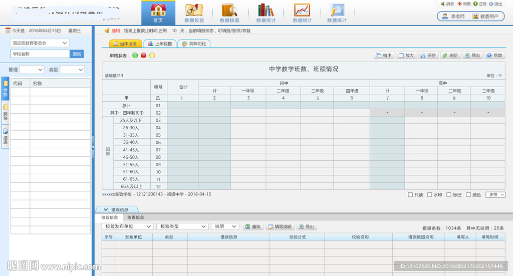Switch to the 上年数据 tab
Viewport: 513px width, 276px height.
coord(160,44)
